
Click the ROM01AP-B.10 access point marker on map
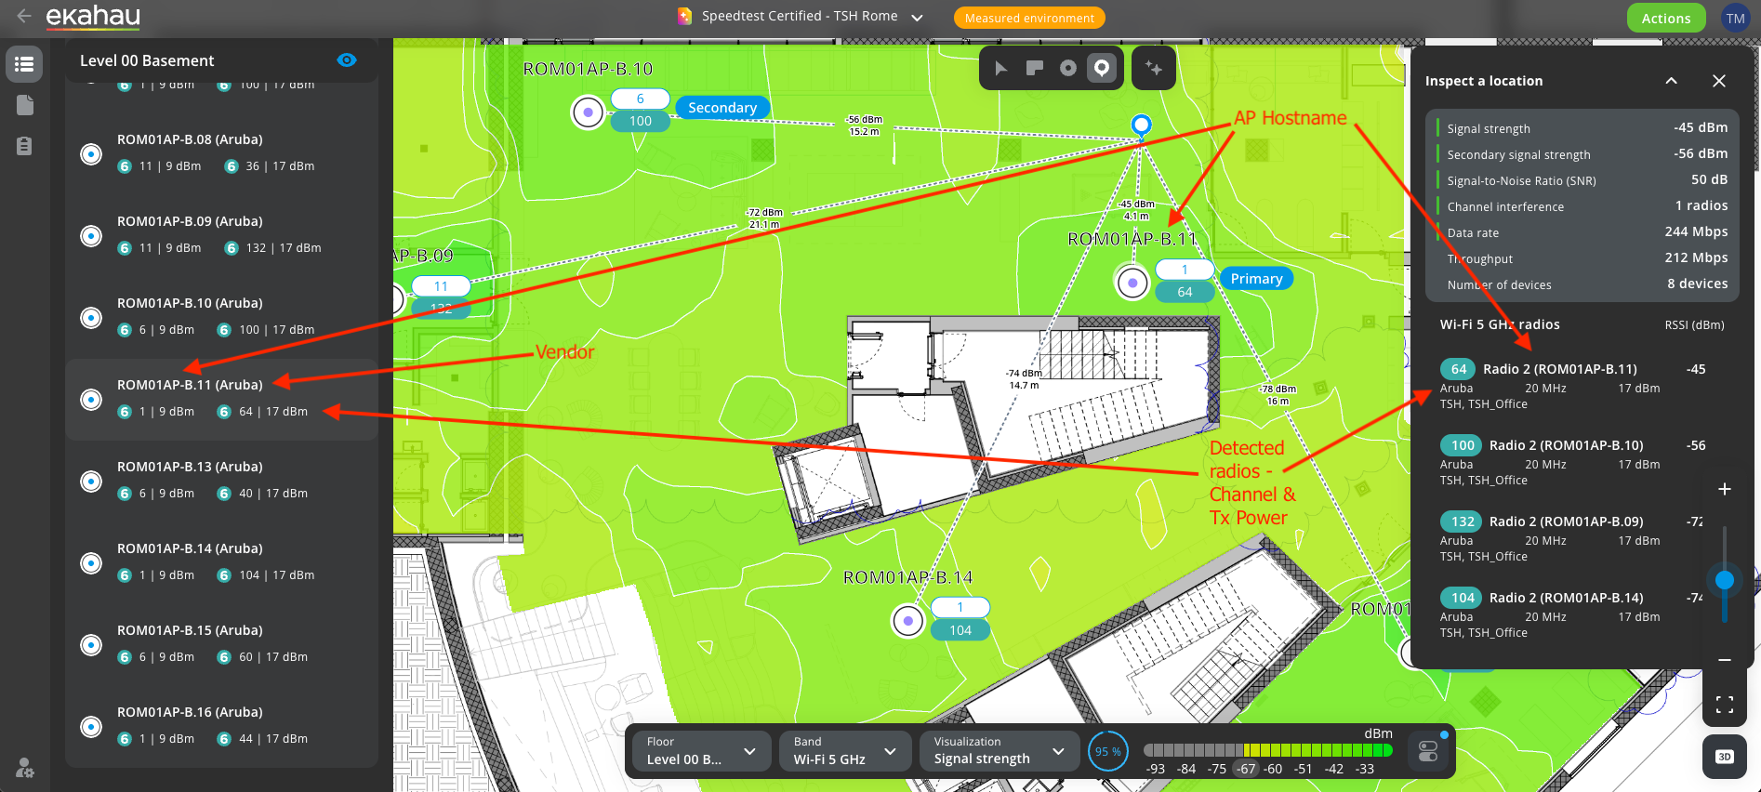588,112
